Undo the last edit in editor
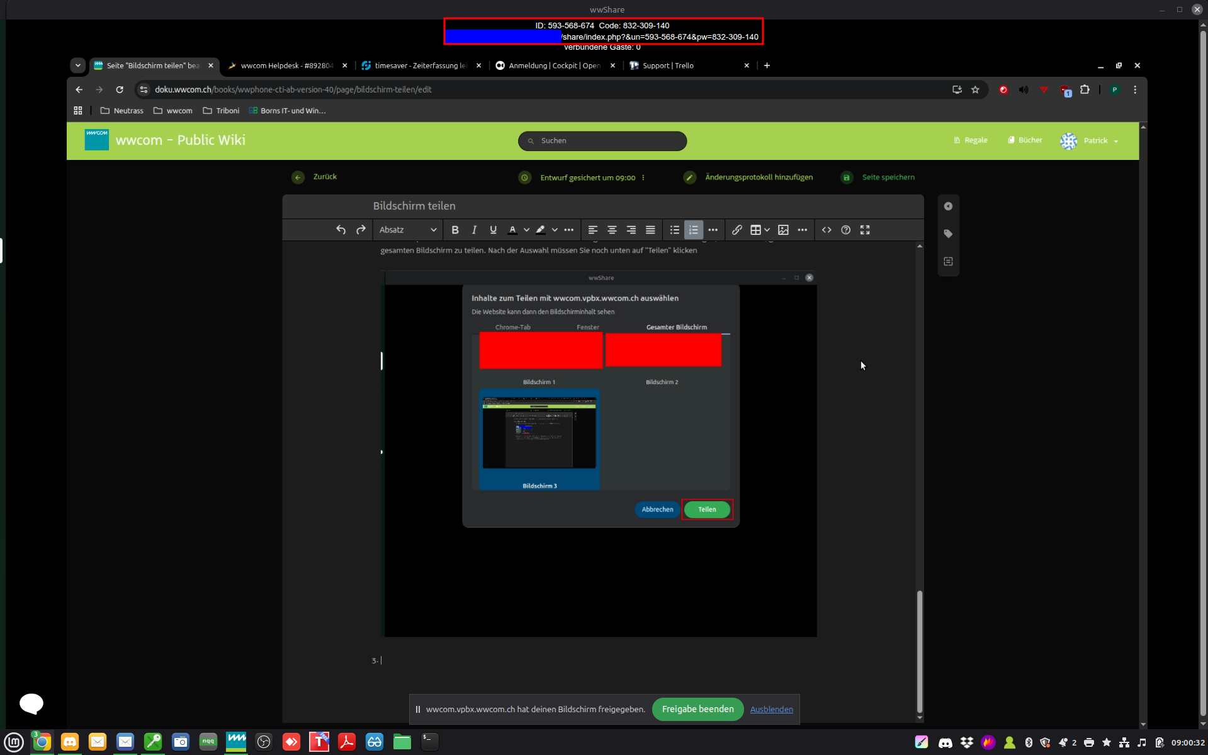This screenshot has width=1208, height=755. click(x=341, y=230)
